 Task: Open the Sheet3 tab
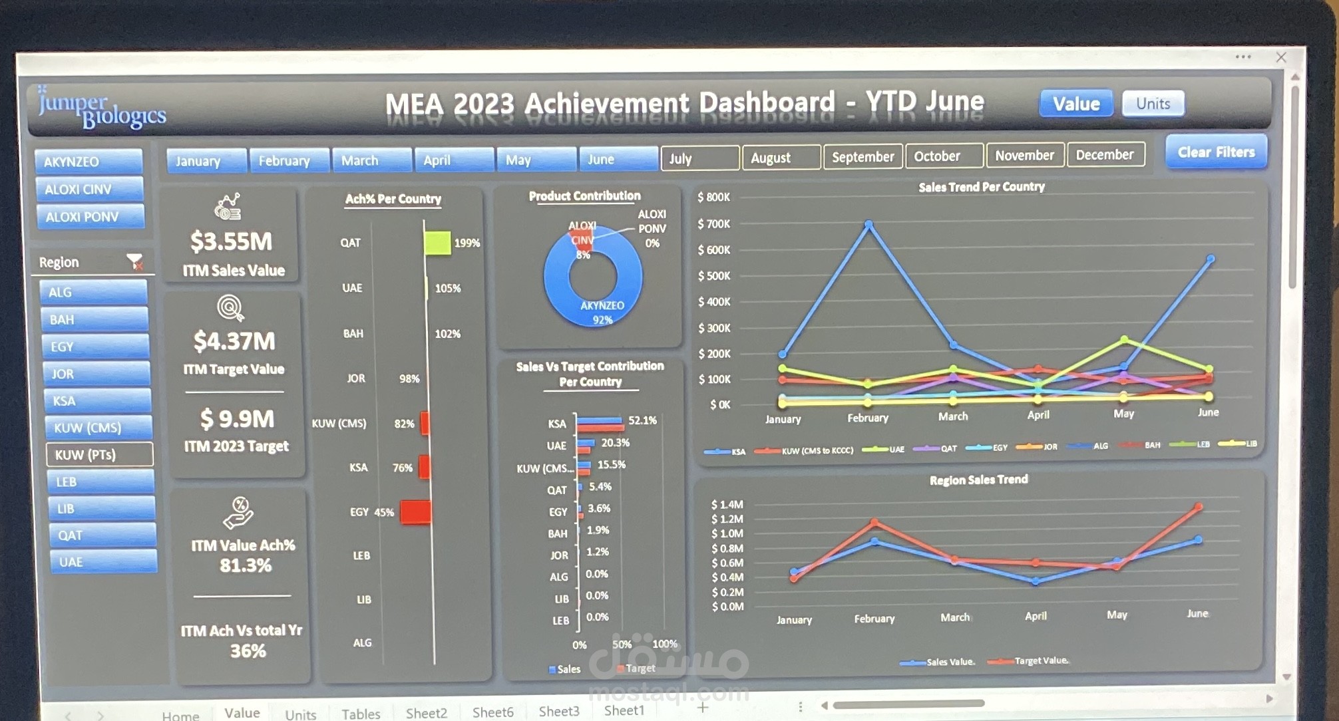[x=559, y=711]
